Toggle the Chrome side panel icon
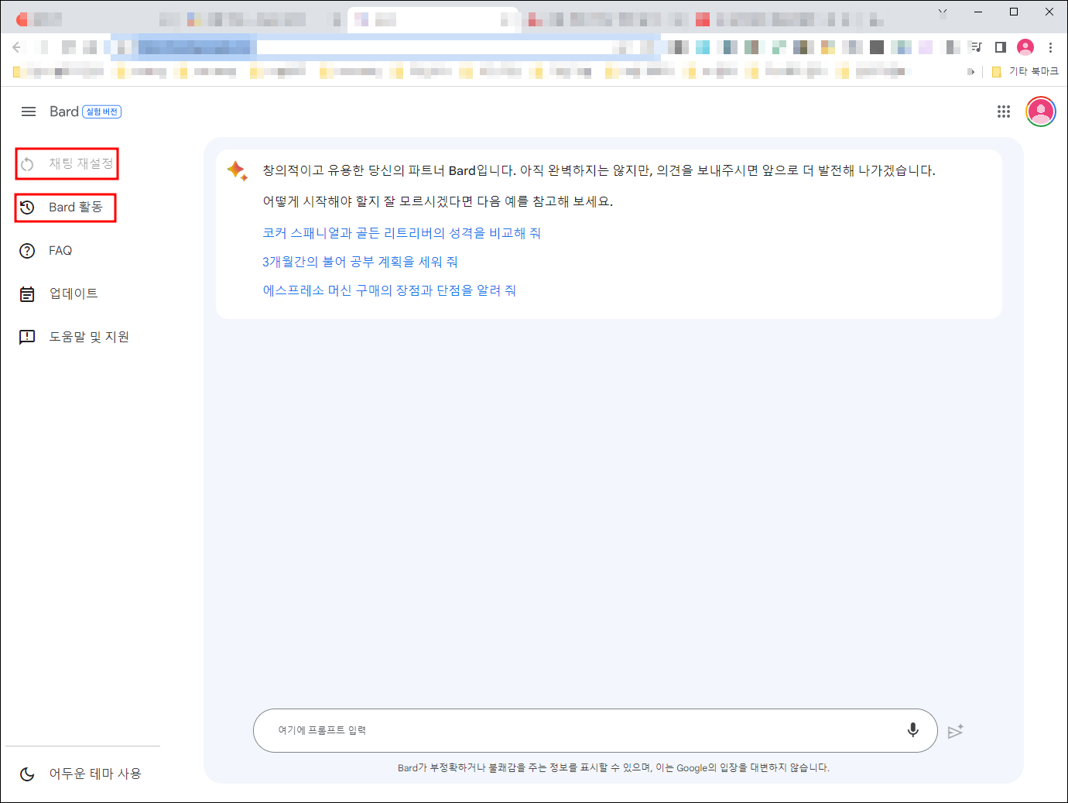Image resolution: width=1068 pixels, height=803 pixels. tap(1000, 47)
